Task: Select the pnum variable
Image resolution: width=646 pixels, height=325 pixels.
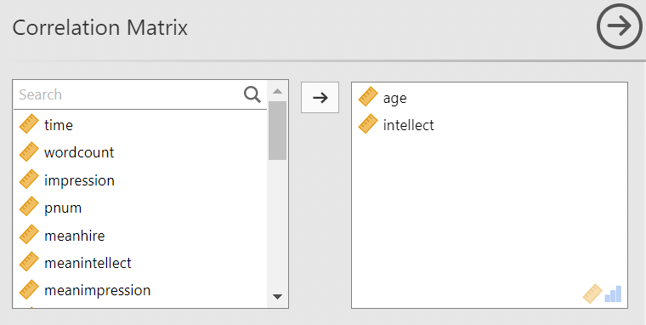Action: click(140, 208)
